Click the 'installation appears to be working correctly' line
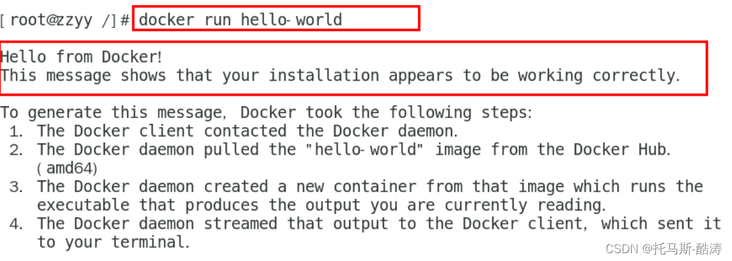 (340, 75)
